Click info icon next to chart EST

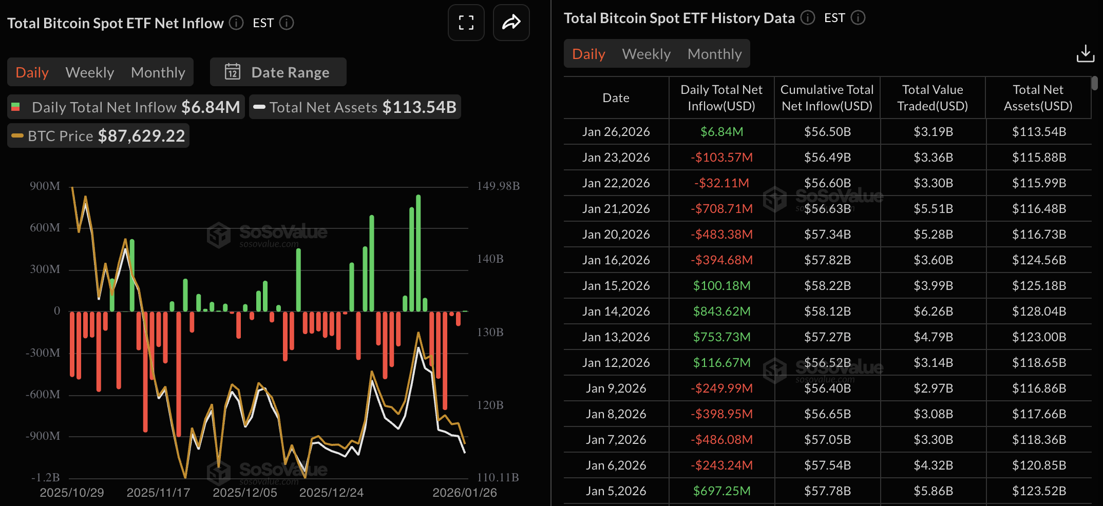[287, 23]
